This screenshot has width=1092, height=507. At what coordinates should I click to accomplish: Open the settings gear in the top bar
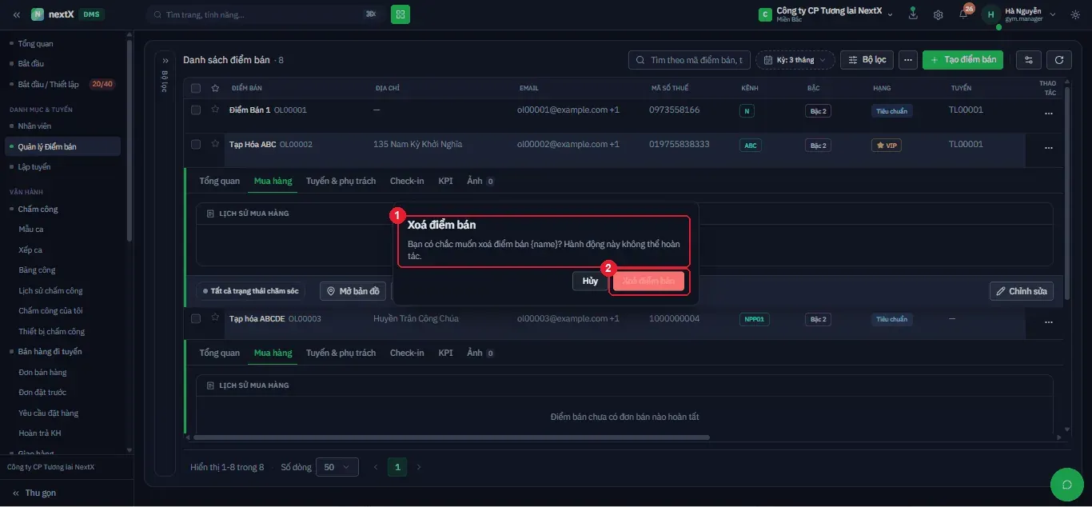[x=939, y=14]
